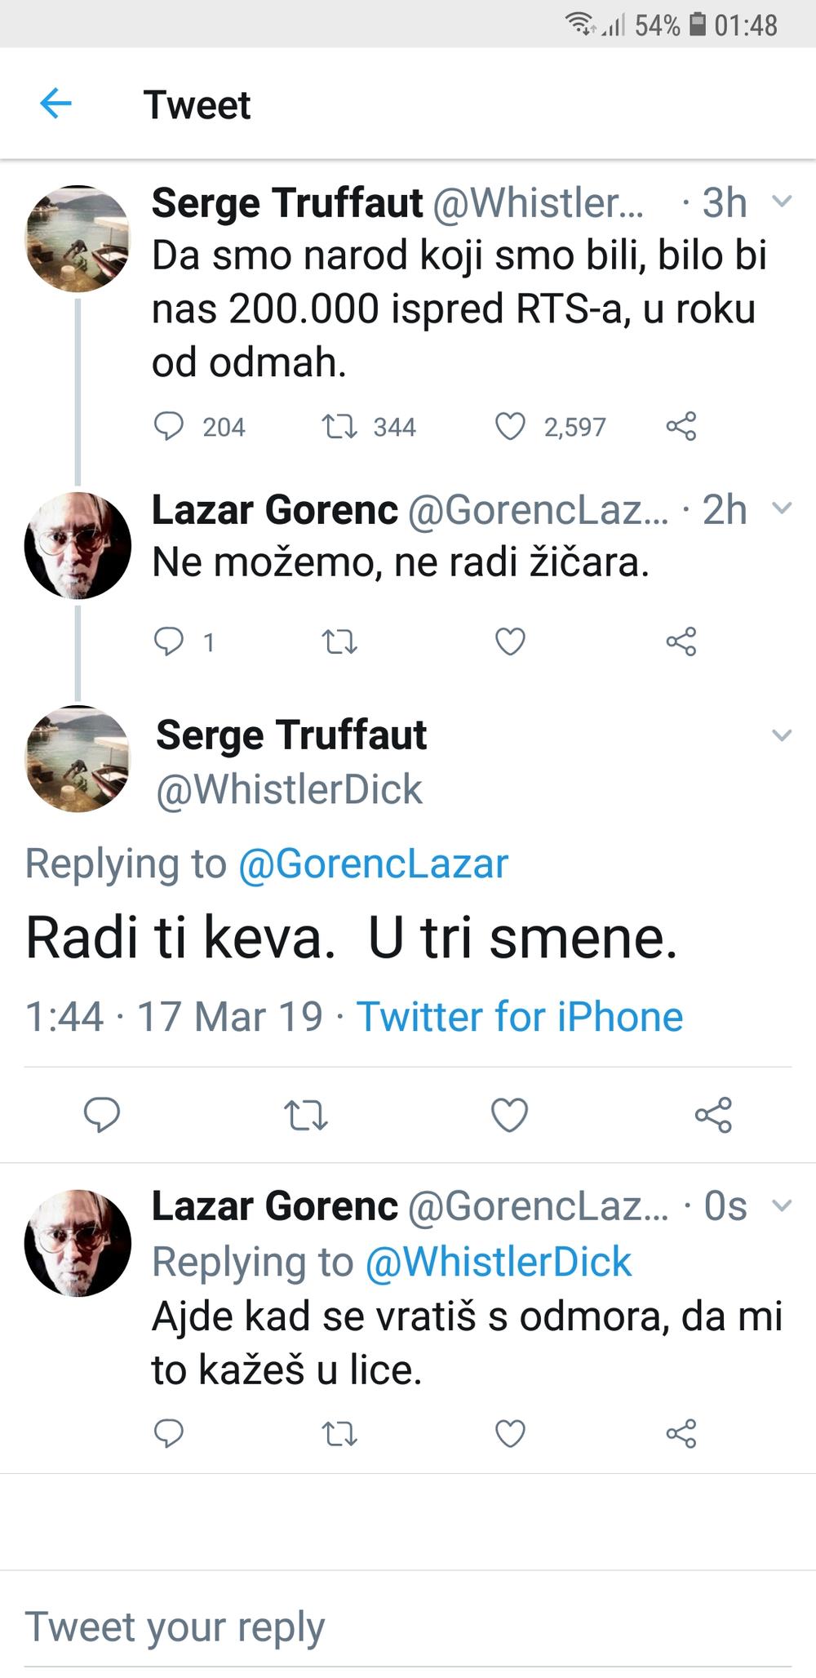This screenshot has width=816, height=1678.
Task: Like the 'Ne možemo, ne radi žičara' reply
Action: pyautogui.click(x=511, y=642)
